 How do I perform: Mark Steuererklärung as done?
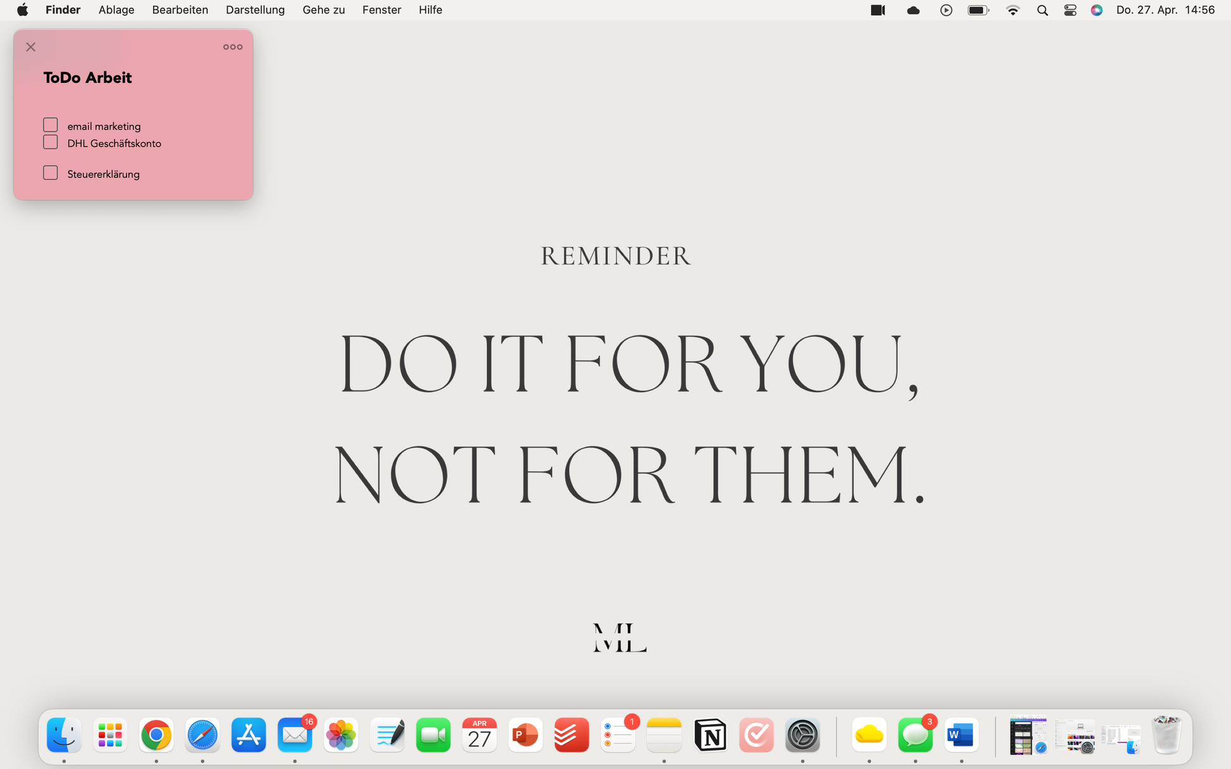point(51,173)
